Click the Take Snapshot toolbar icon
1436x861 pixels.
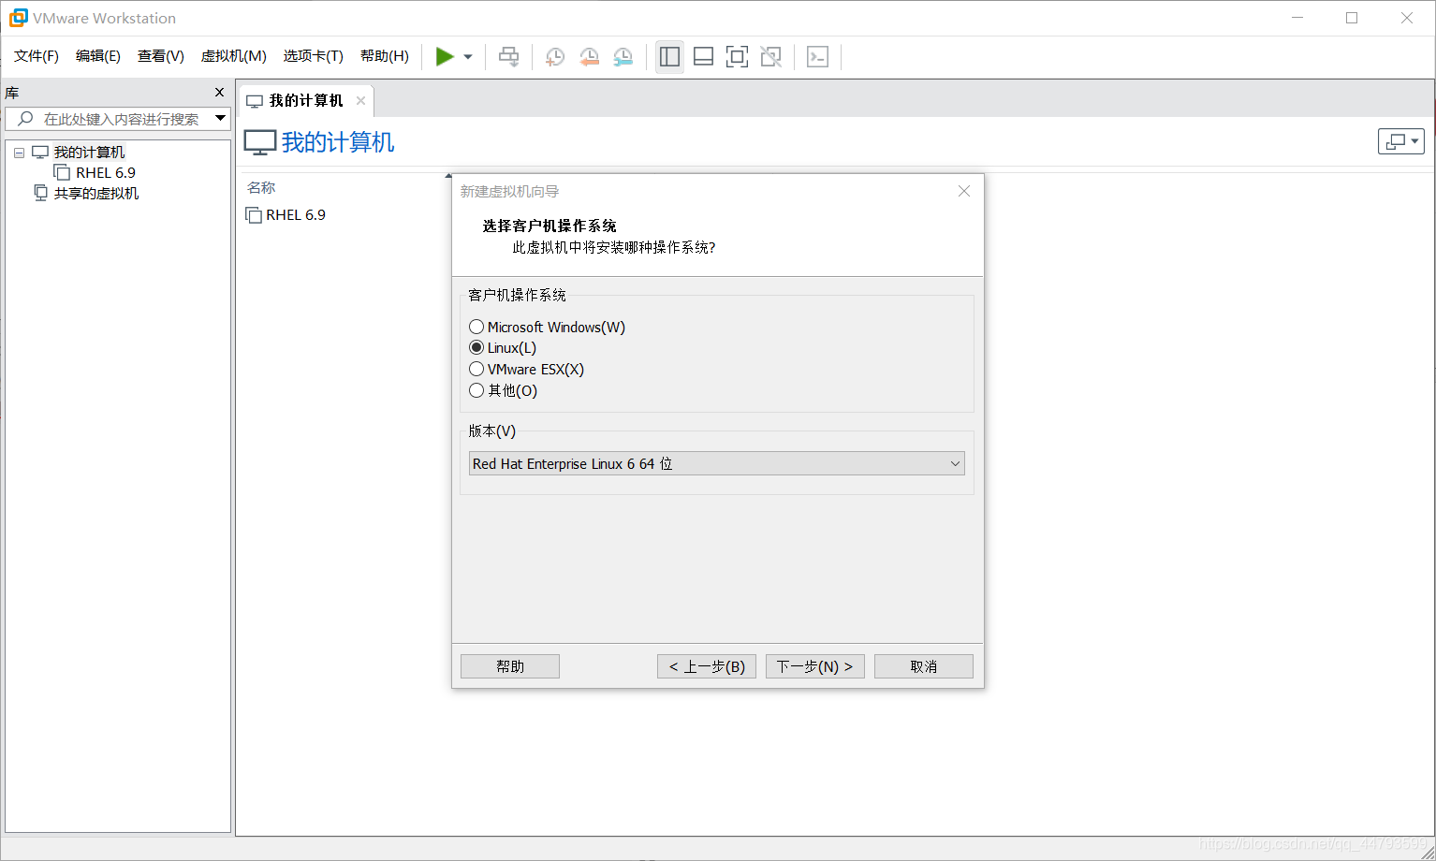[555, 57]
